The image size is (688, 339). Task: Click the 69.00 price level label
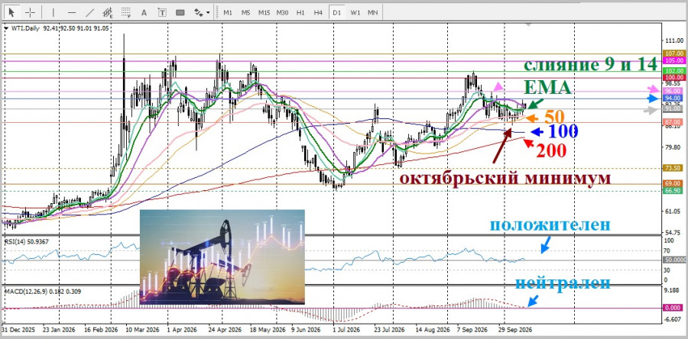click(x=673, y=183)
